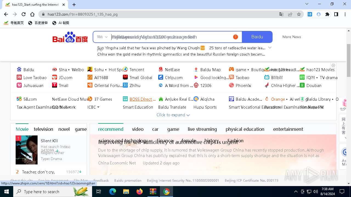Click the page vertical scrollbar
This screenshot has width=351, height=197.
coord(349,60)
